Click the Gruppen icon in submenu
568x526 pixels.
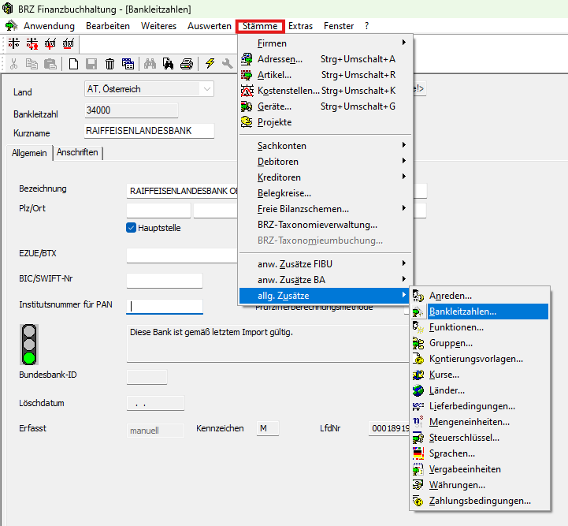418,343
